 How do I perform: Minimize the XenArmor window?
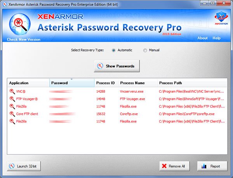point(205,3)
